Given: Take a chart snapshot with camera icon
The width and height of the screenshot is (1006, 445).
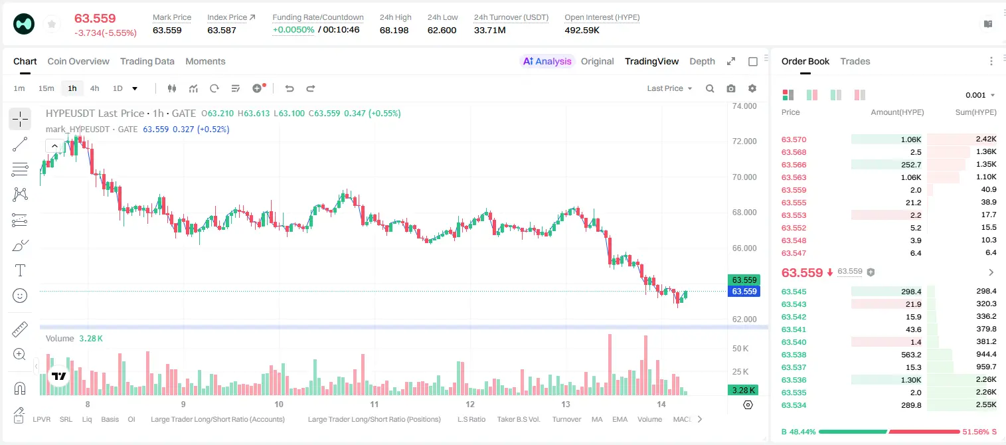Looking at the screenshot, I should pyautogui.click(x=731, y=88).
